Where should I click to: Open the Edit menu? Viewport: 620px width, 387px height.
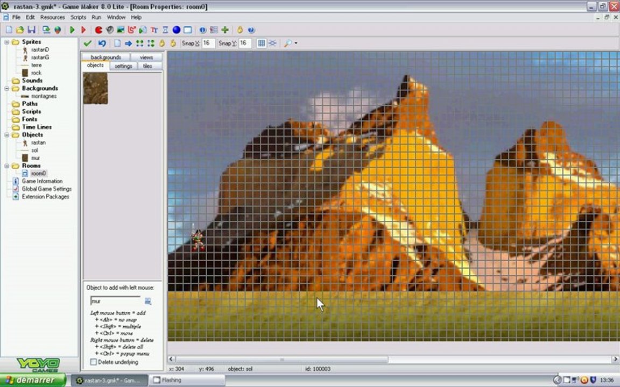(x=30, y=17)
